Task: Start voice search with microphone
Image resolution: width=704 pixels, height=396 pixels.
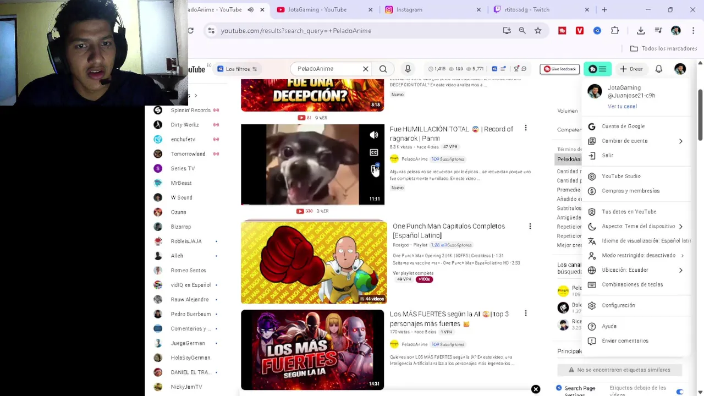Action: coord(408,69)
